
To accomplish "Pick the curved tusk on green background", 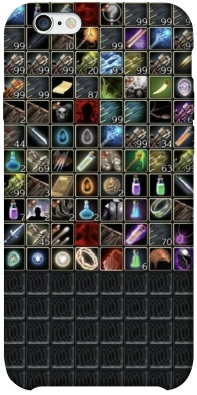I will [x=161, y=87].
